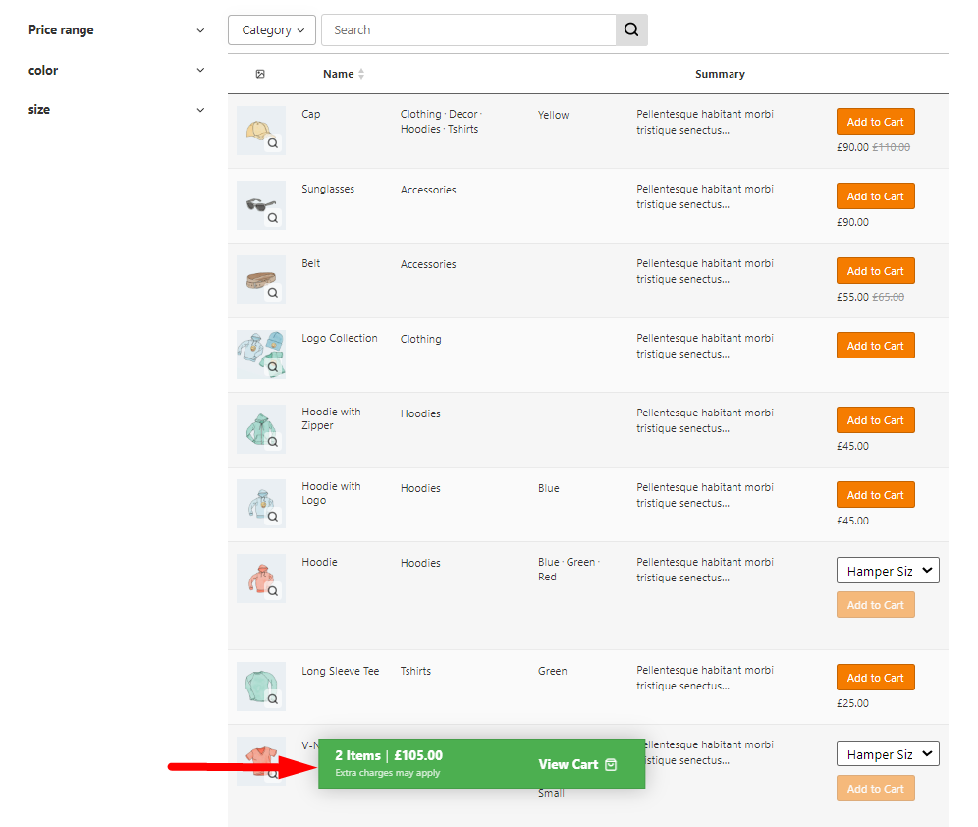The width and height of the screenshot is (978, 827).
Task: Open the Category dropdown
Action: (x=272, y=30)
